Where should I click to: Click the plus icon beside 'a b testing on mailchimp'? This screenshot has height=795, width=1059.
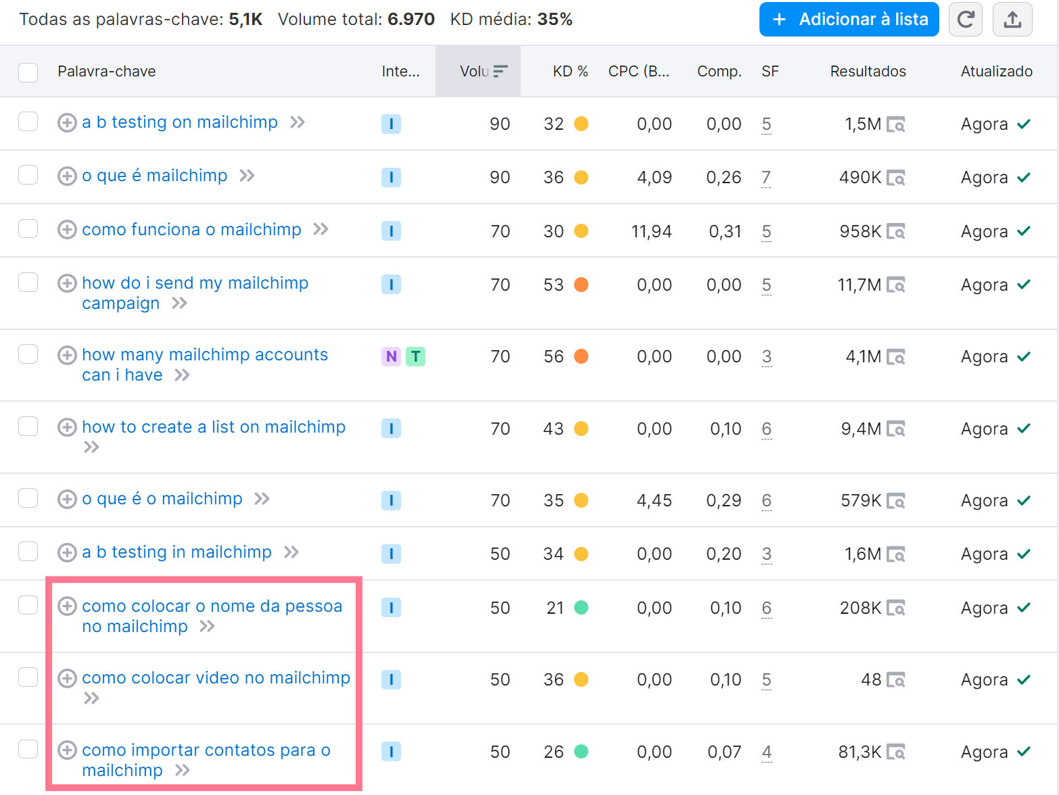tap(67, 122)
